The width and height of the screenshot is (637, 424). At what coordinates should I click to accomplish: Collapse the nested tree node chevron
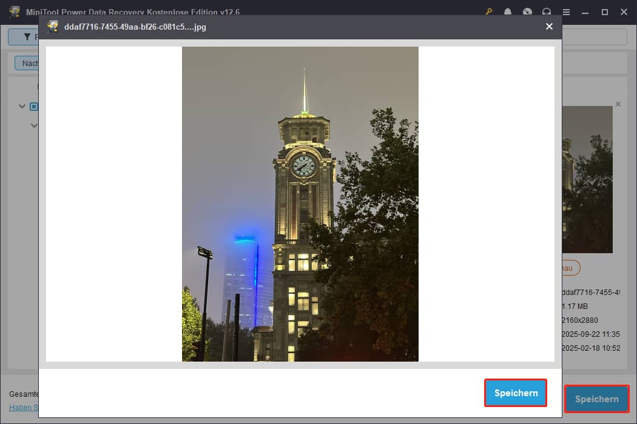tap(34, 125)
